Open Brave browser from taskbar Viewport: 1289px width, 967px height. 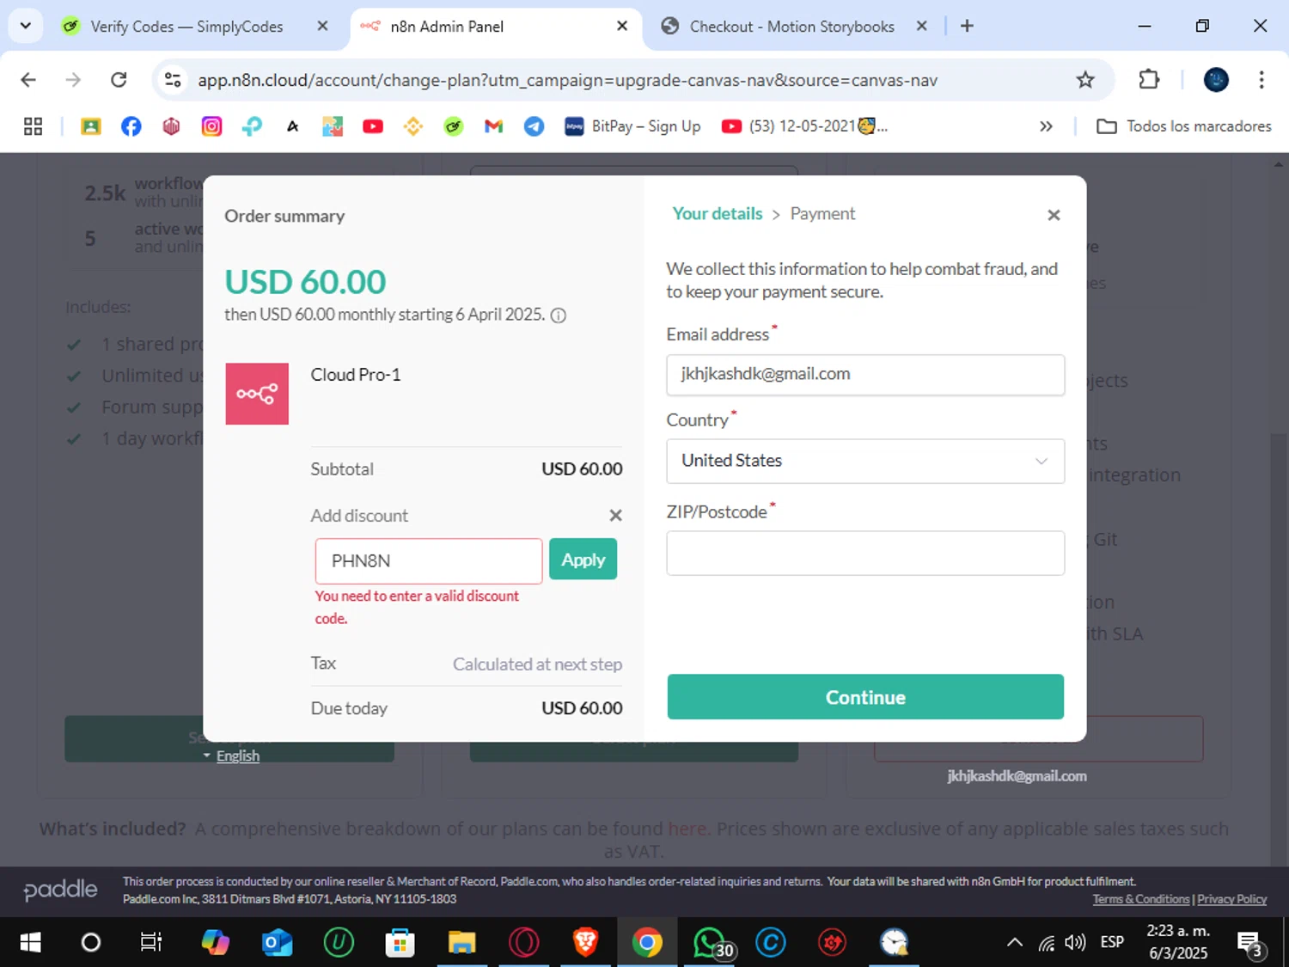(x=585, y=943)
